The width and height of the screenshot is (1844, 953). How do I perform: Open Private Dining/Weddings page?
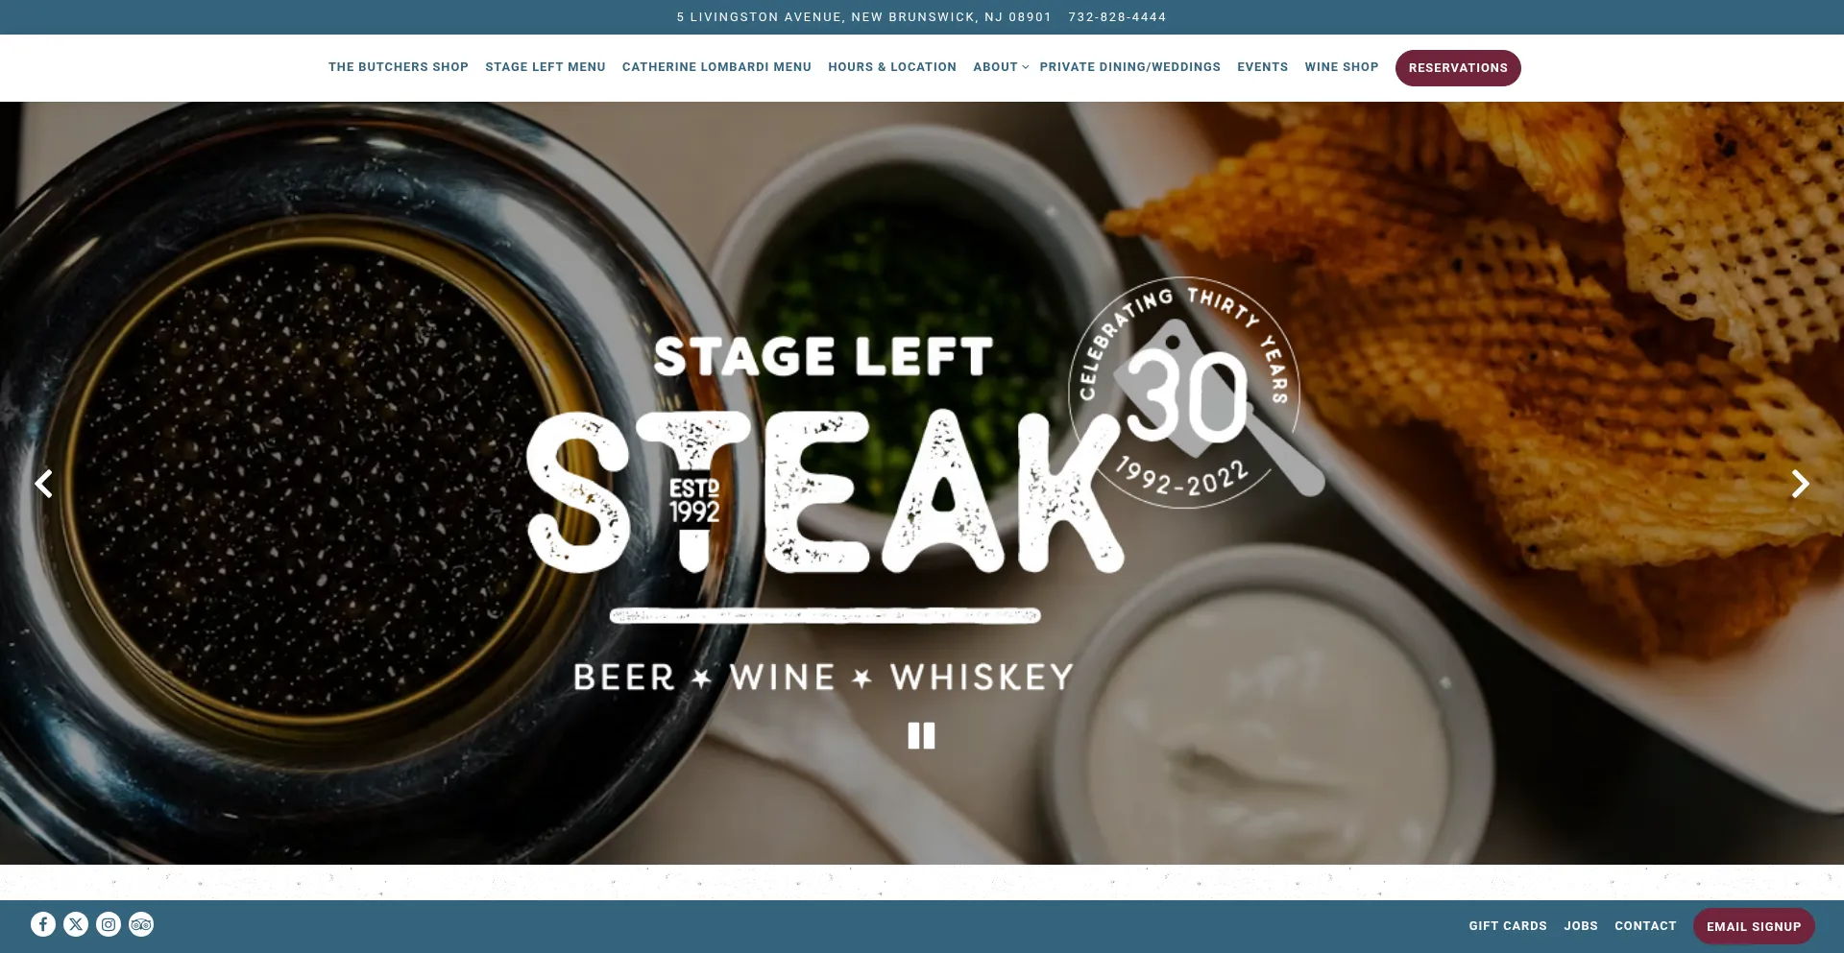point(1130,67)
